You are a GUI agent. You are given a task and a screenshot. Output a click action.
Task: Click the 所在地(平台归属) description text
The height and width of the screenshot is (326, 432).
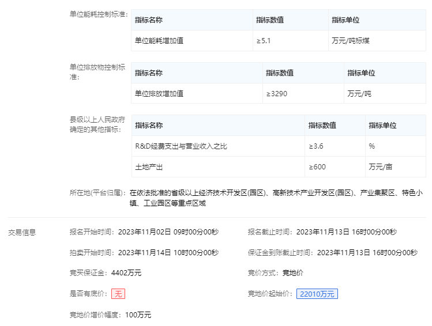[276, 198]
